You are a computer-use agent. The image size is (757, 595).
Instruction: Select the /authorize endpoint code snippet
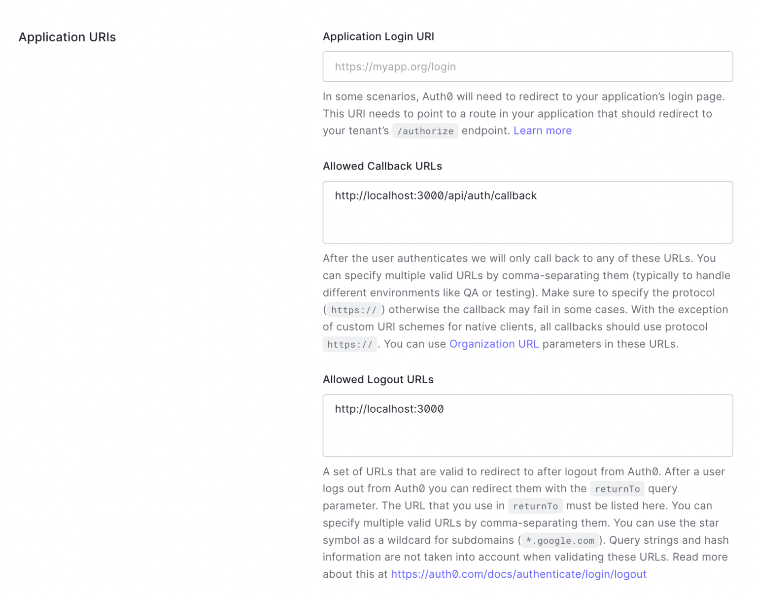click(x=425, y=131)
